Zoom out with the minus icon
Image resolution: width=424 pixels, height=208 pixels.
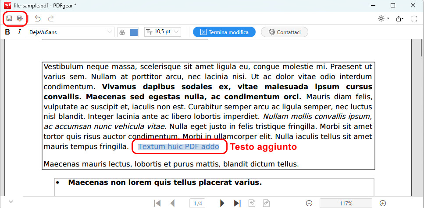(310, 204)
